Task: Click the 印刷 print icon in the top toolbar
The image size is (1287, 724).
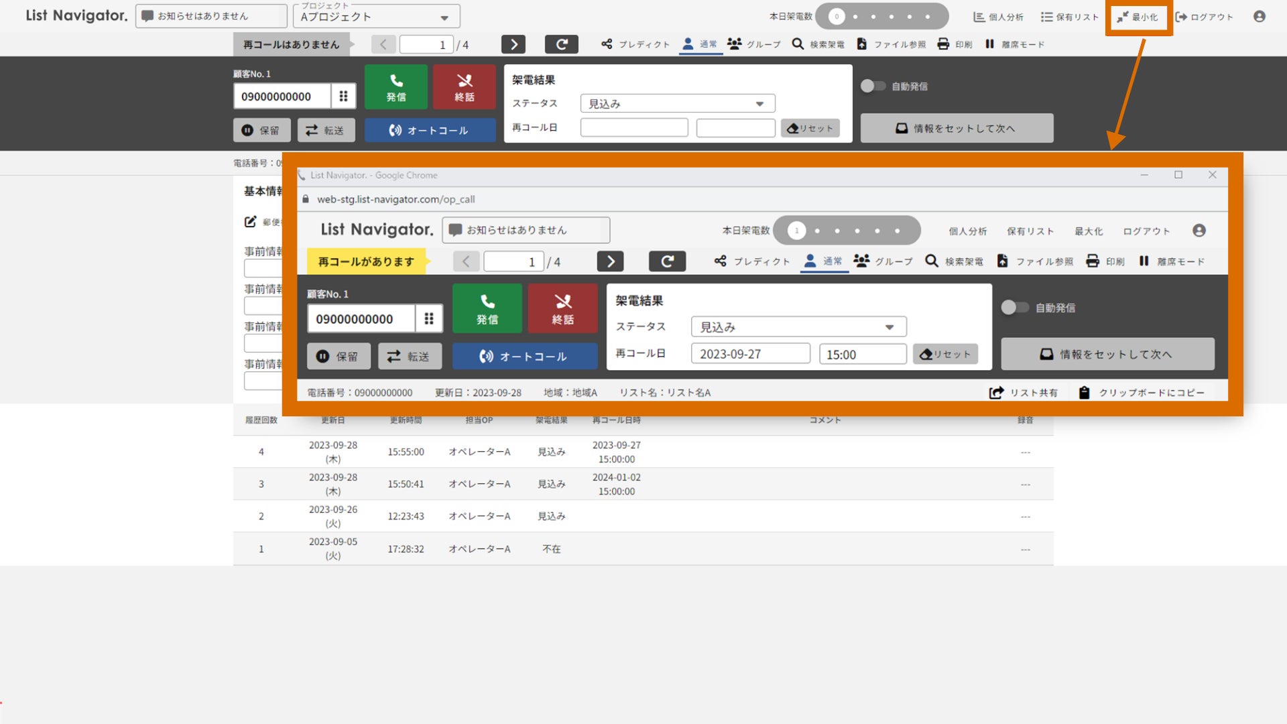Action: pyautogui.click(x=943, y=44)
